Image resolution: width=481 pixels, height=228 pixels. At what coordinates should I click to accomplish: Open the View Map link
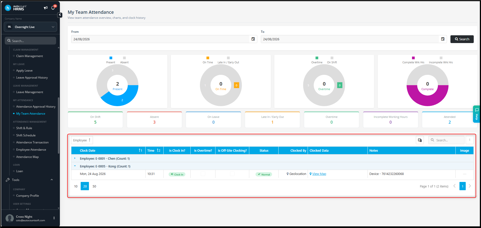[x=319, y=174]
